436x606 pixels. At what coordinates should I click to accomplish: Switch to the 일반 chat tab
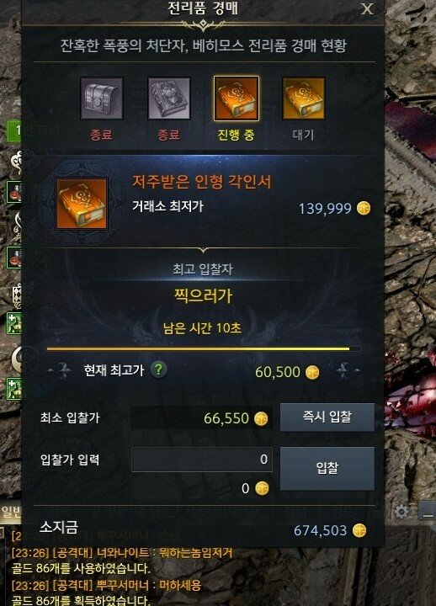[x=10, y=513]
